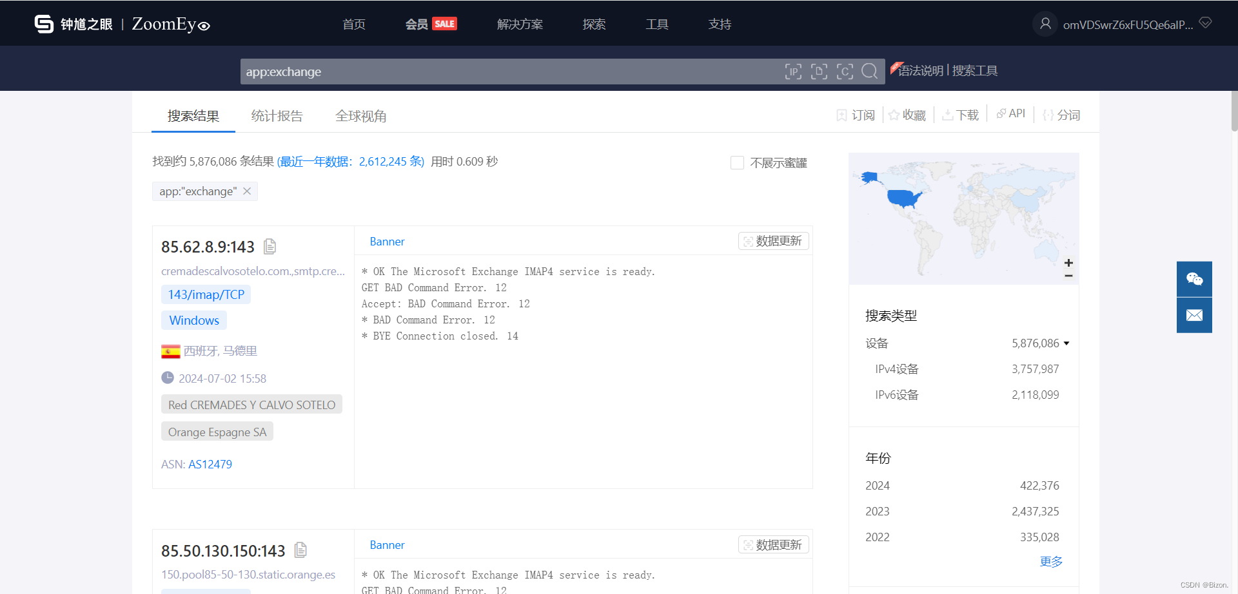Add search to favorites via 收藏

[x=907, y=115]
